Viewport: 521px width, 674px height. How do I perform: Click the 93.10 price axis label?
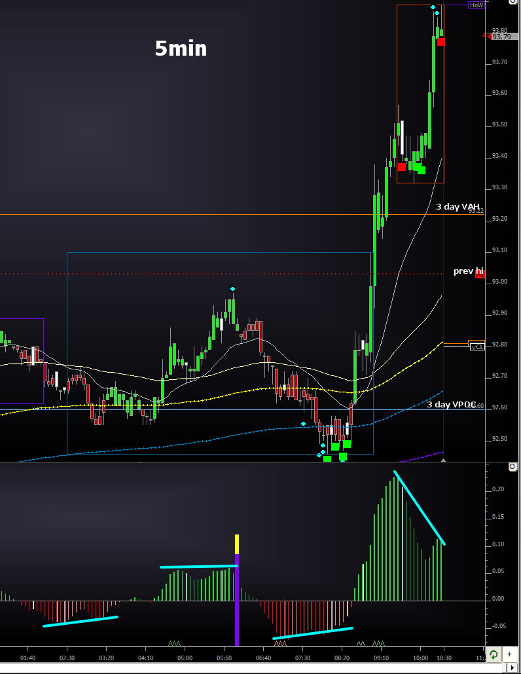point(499,250)
